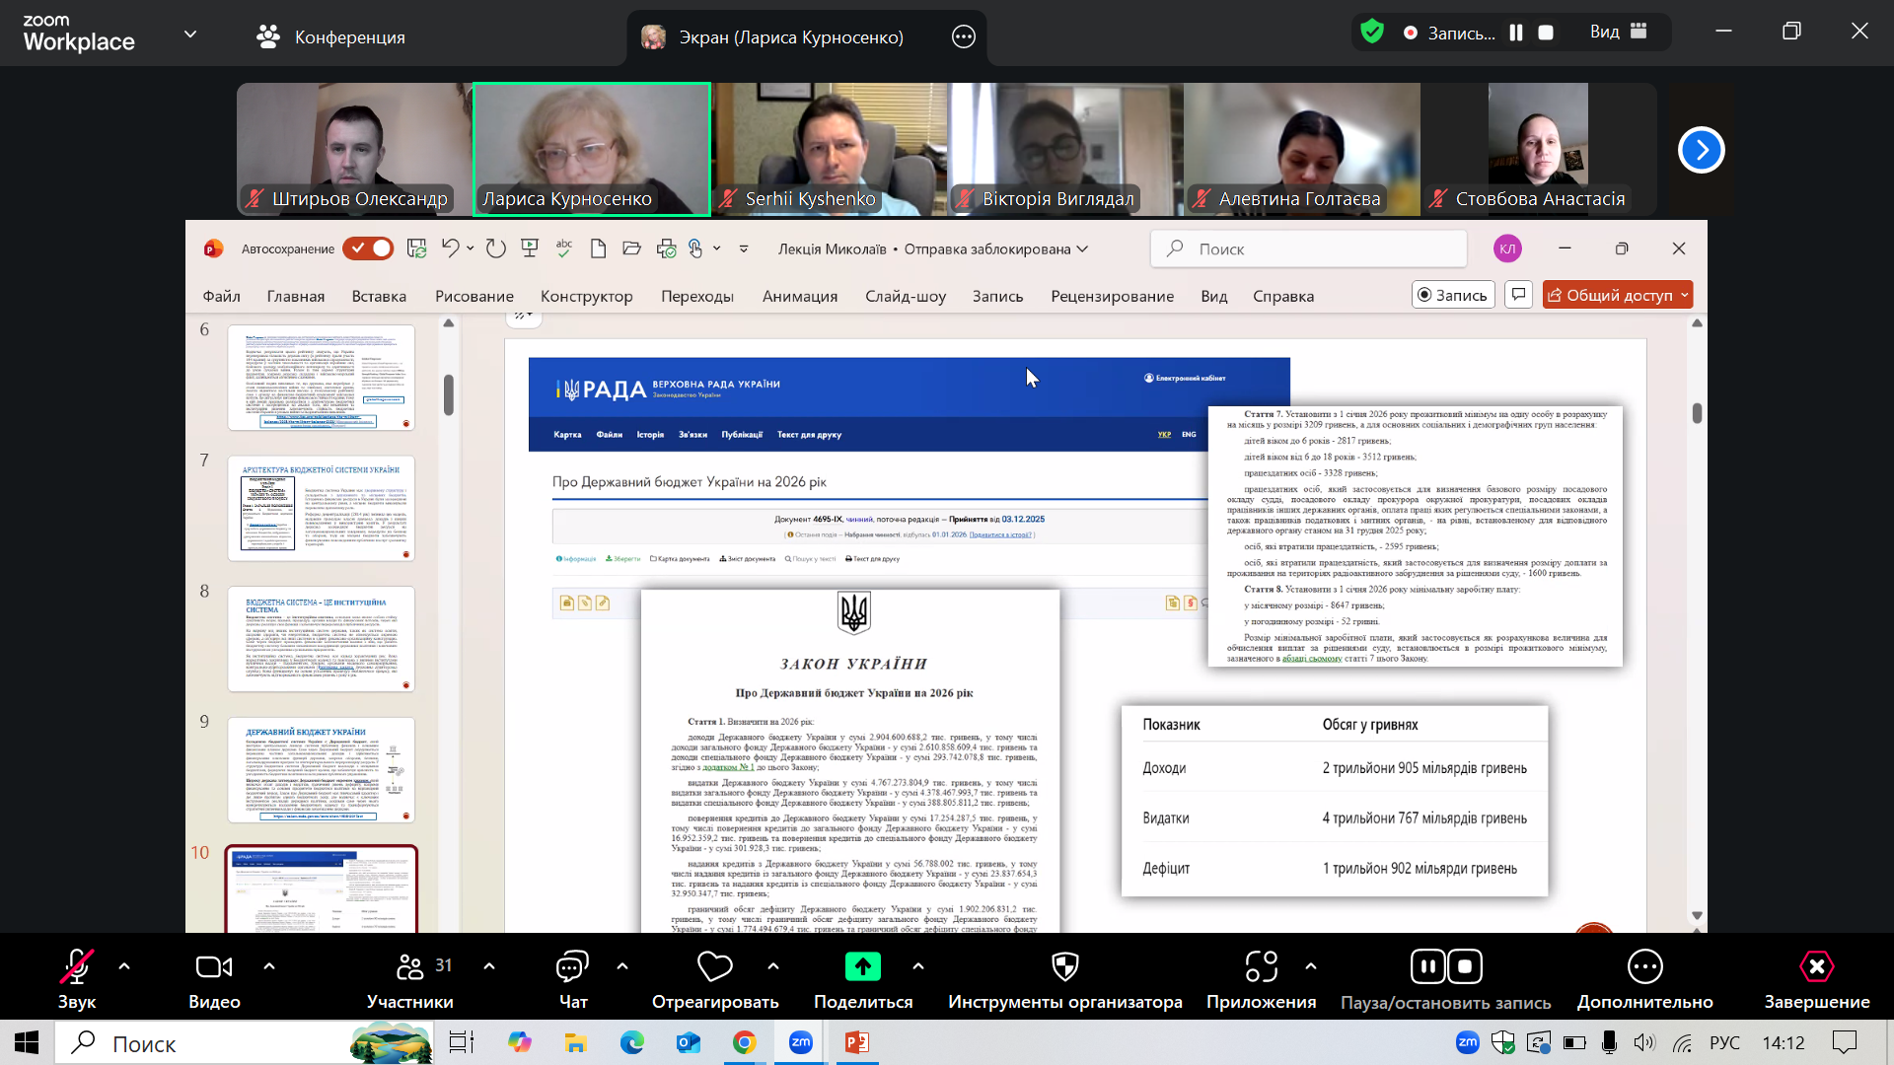
Task: Expand the Shared access dropdown arrow
Action: [1685, 295]
